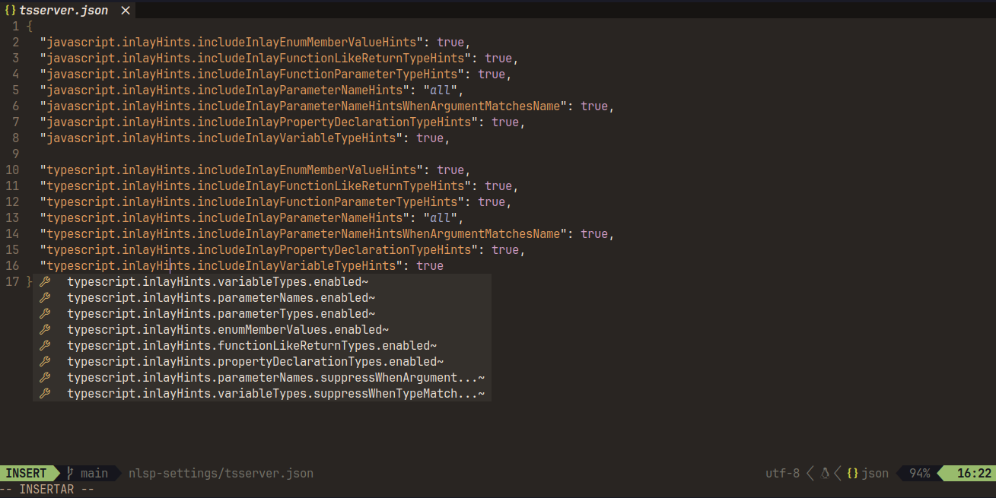Click the main branch name in statusline
This screenshot has width=996, height=498.
(x=94, y=473)
